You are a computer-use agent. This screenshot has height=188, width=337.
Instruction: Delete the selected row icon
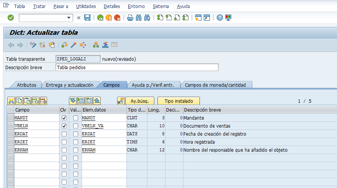(x=43, y=101)
